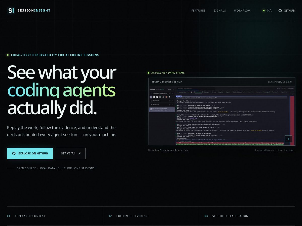Click 'OPEN SOURCE · LOCAL DATA · BUILT FOR LONG SESSIONS'
Image resolution: width=302 pixels, height=226 pixels.
pos(56,168)
